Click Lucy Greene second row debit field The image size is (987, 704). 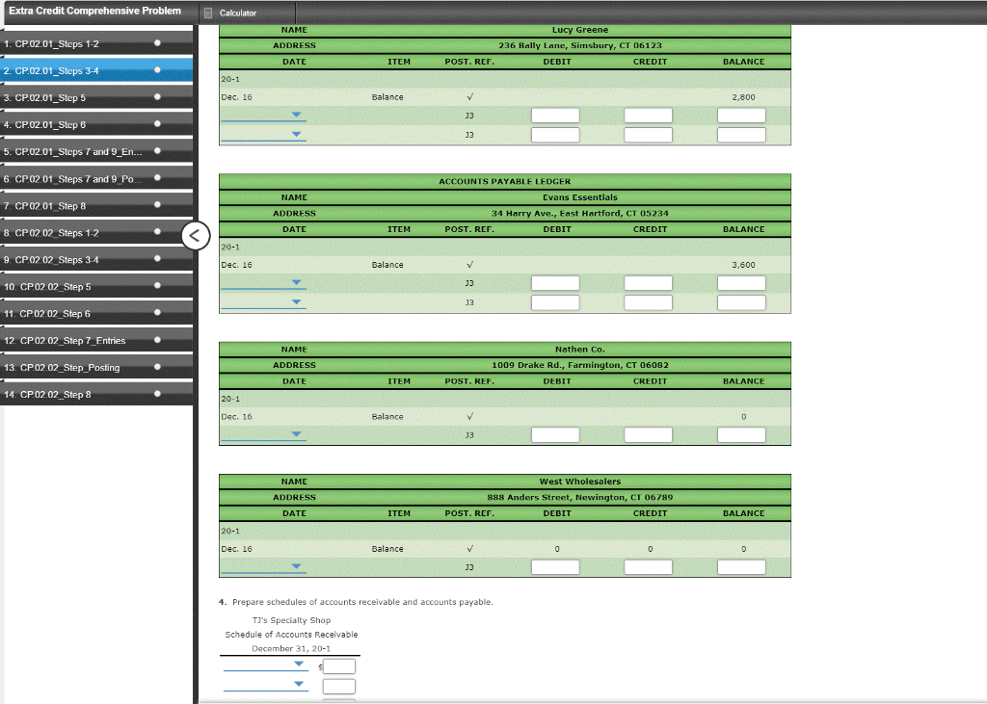click(x=555, y=135)
